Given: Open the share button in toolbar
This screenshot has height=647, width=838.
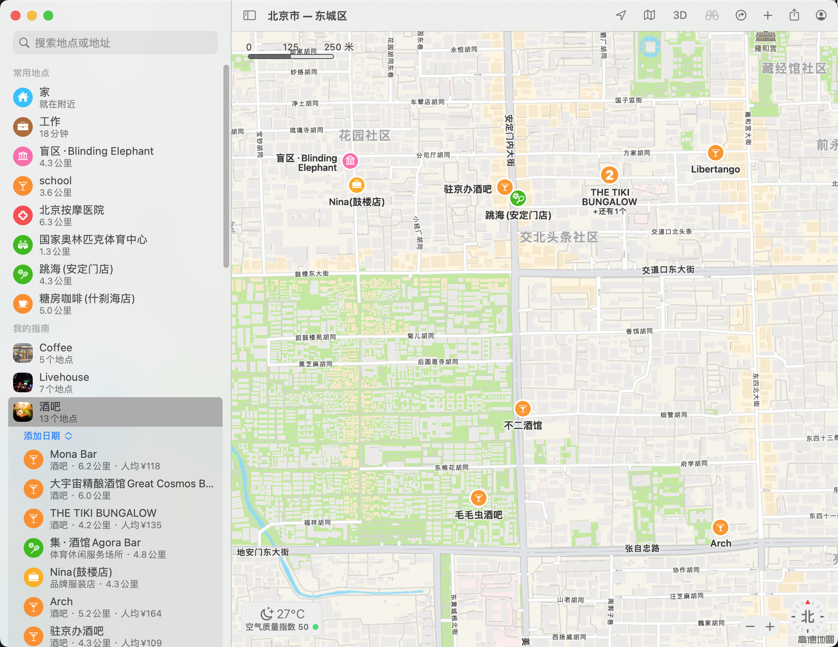Looking at the screenshot, I should click(x=794, y=16).
